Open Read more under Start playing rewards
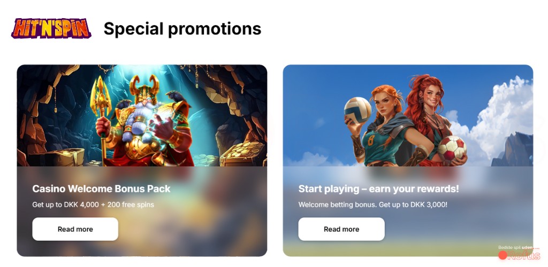The height and width of the screenshot is (267, 548). [341, 229]
